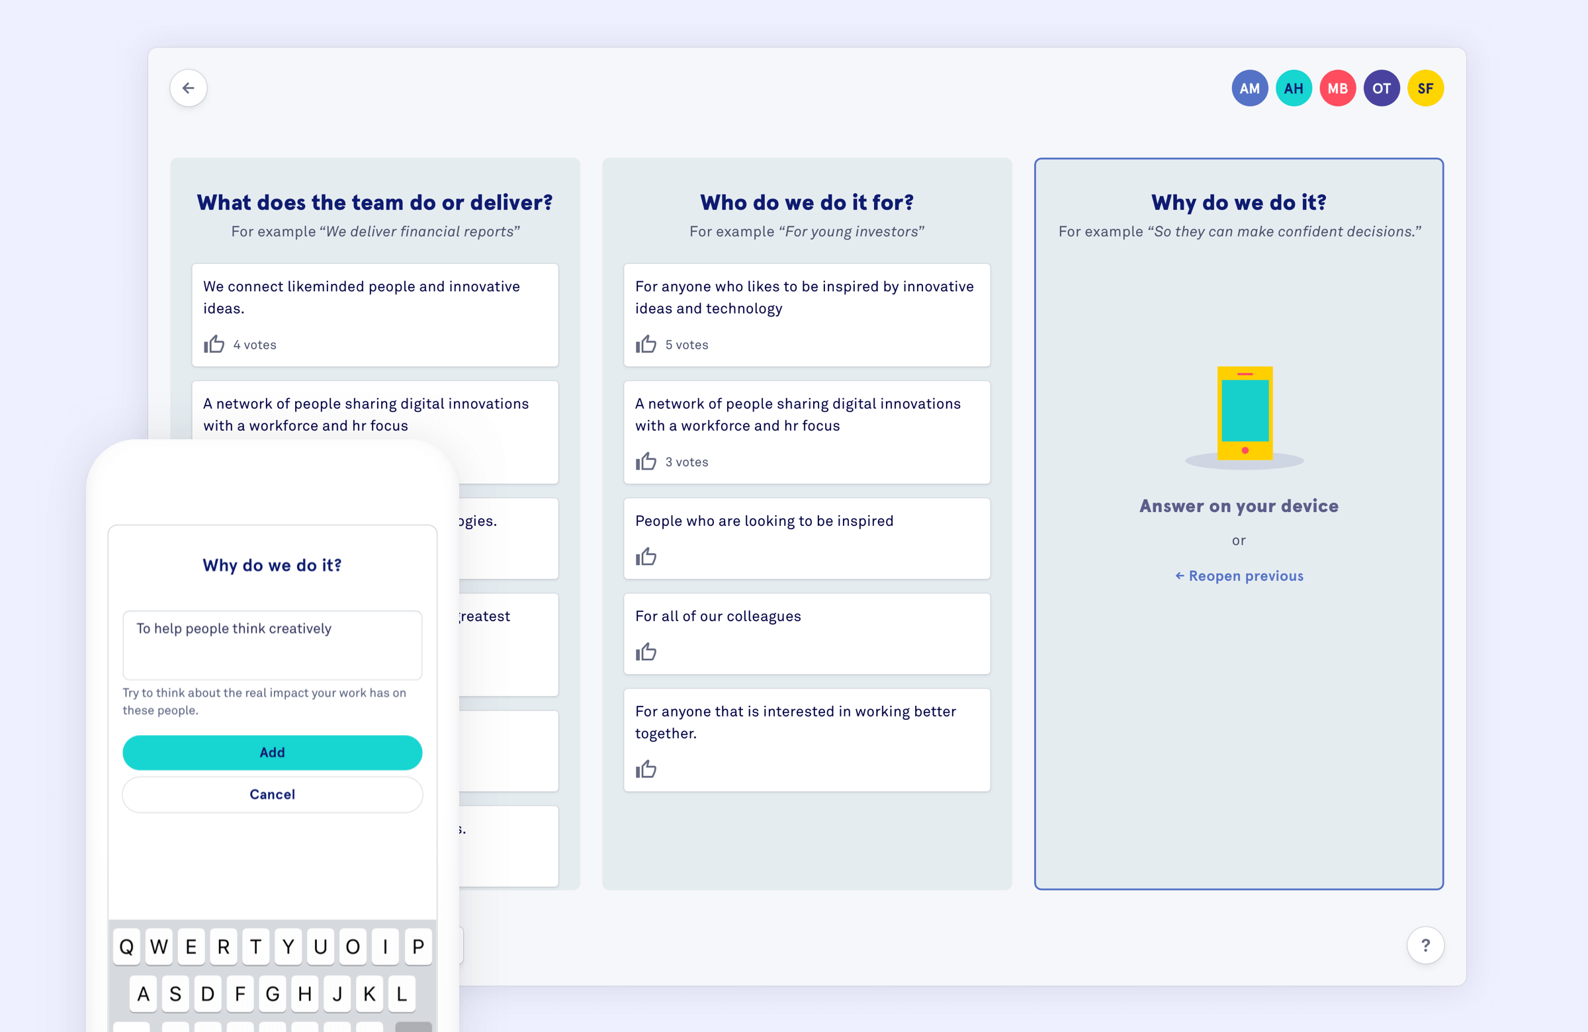The image size is (1588, 1032).
Task: Click the Reopen previous link
Action: (1239, 576)
